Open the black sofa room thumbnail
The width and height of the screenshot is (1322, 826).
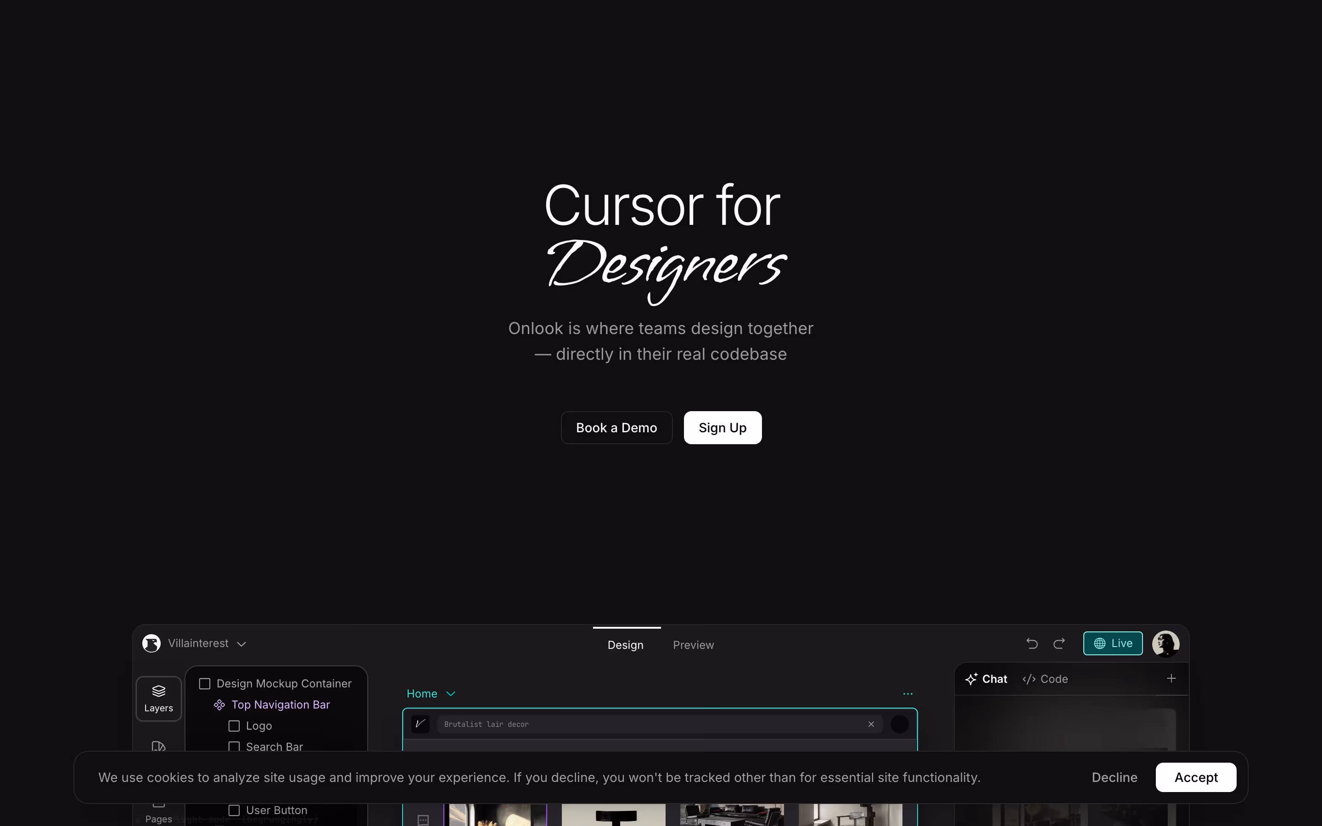(732, 815)
